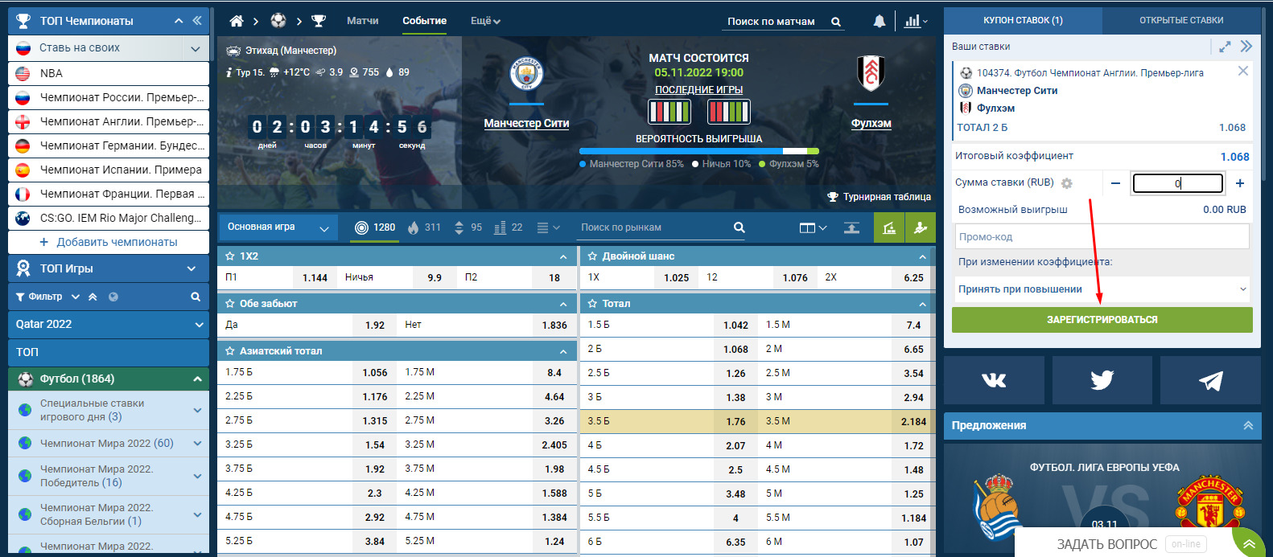Open the green player view button
1273x557 pixels.
click(921, 228)
